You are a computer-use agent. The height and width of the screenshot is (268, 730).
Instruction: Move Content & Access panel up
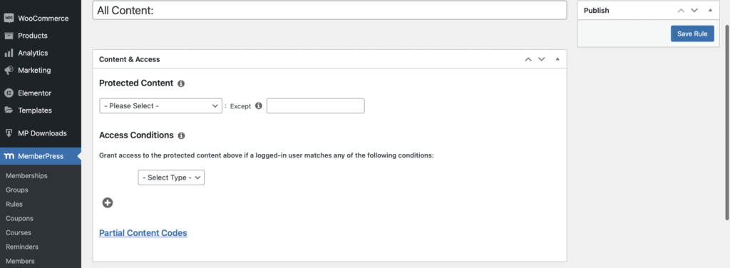[528, 59]
